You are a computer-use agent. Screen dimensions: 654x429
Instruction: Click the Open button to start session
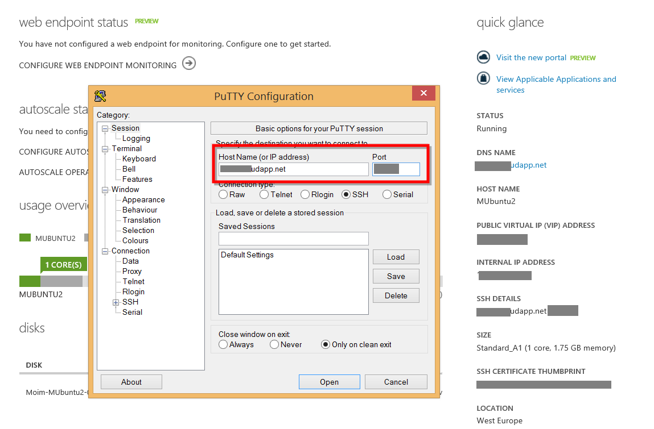click(x=329, y=382)
